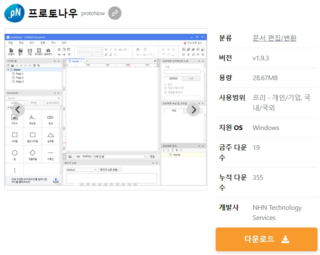Click the orange 다운로드 button
This screenshot has width=320, height=255.
tap(266, 239)
